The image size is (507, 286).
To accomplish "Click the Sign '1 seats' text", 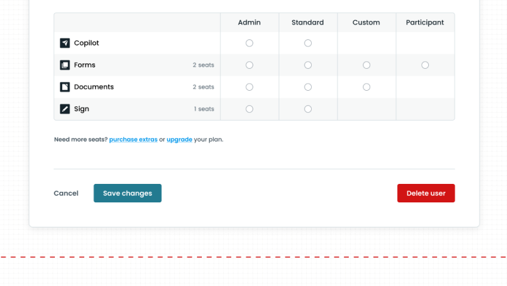I will pyautogui.click(x=204, y=109).
